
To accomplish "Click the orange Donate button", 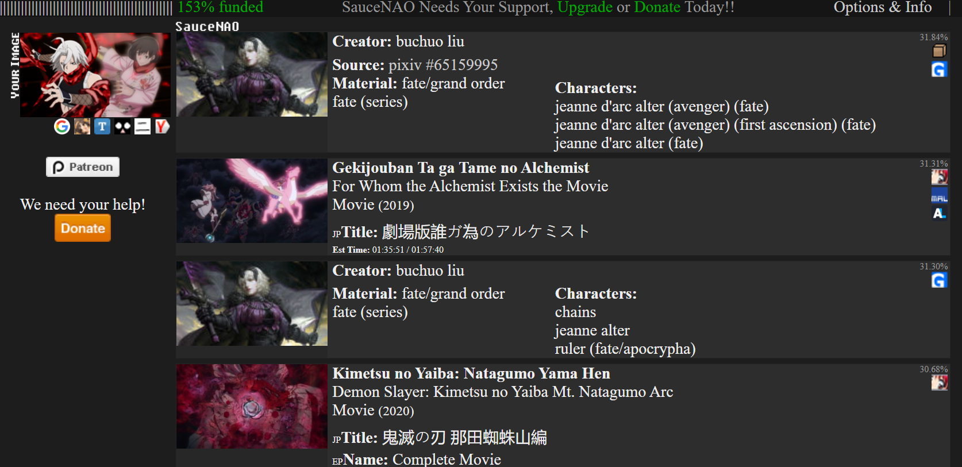I will pyautogui.click(x=83, y=228).
